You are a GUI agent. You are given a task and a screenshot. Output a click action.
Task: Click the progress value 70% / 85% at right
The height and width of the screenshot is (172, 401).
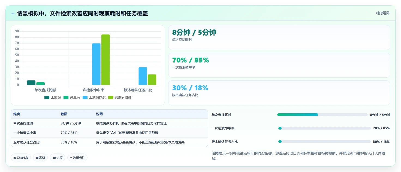pyautogui.click(x=381, y=128)
